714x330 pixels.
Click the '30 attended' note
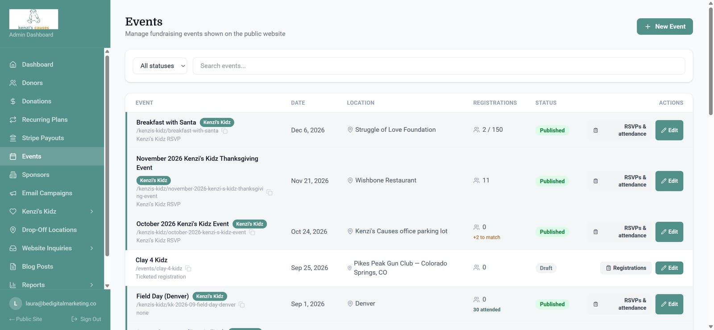coord(486,310)
